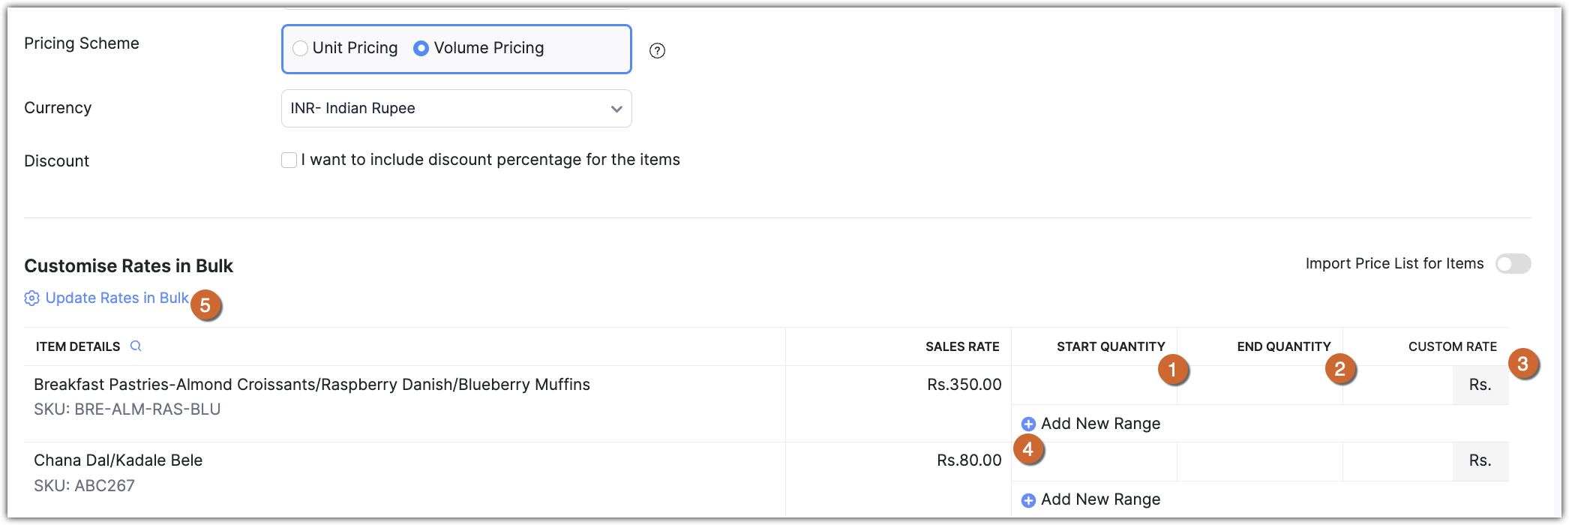Click plus icon under Chana Dal row
This screenshot has height=525, width=1569.
(1028, 500)
